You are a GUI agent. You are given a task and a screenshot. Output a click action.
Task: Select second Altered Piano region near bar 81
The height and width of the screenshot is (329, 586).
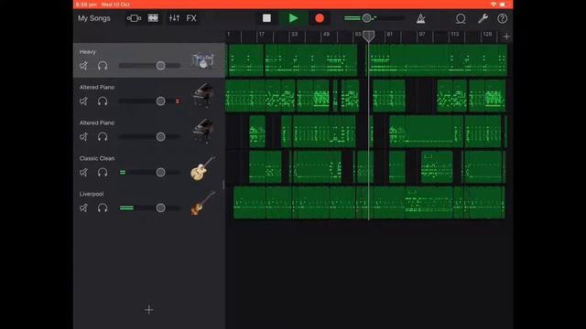426,132
